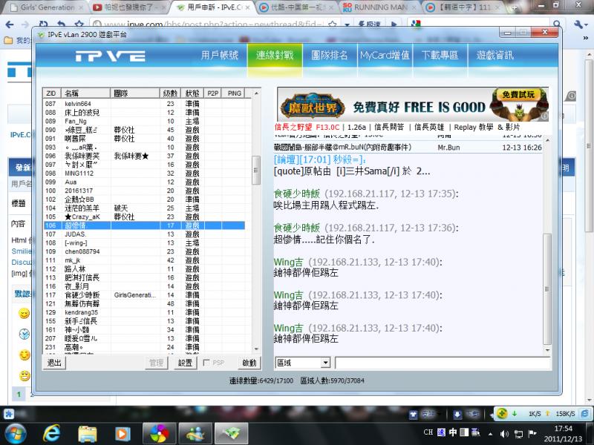Image resolution: width=594 pixels, height=445 pixels.
Task: Select the highlighted row 超慘情
Action: tap(144, 225)
